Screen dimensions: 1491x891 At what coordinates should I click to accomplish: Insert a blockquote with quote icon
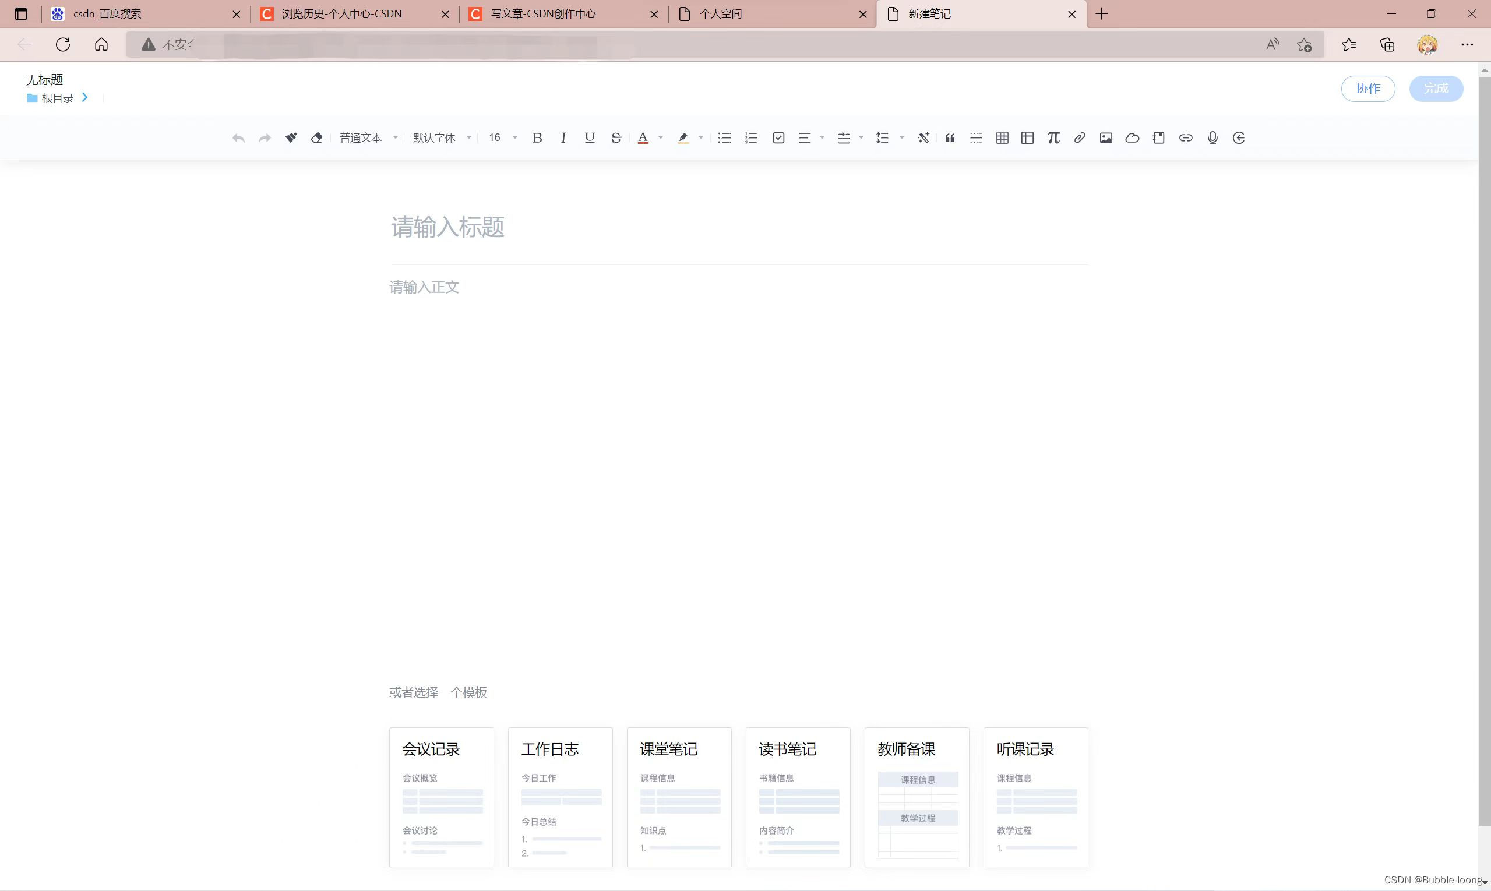(950, 137)
